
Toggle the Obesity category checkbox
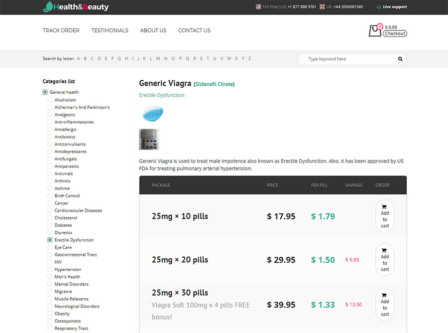pos(50,314)
